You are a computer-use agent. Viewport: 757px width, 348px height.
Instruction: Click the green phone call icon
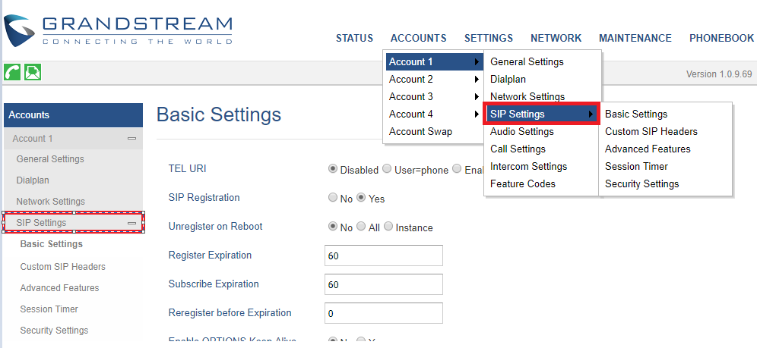(x=12, y=72)
